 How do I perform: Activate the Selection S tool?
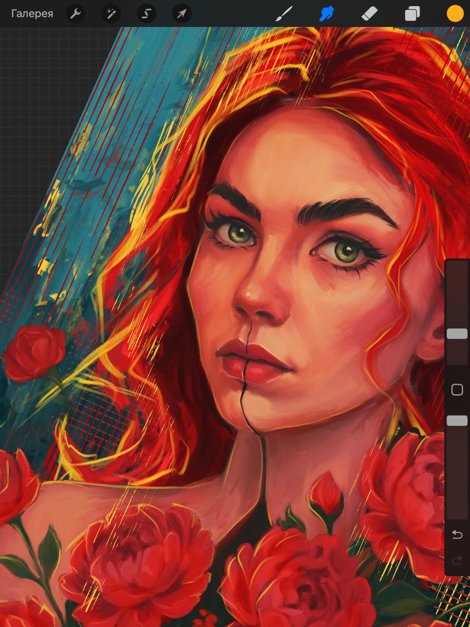146,14
